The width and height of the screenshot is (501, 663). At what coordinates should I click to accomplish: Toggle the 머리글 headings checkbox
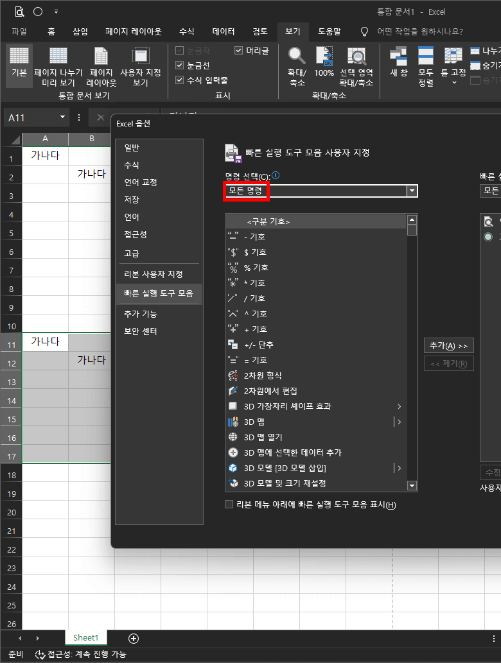pyautogui.click(x=239, y=51)
